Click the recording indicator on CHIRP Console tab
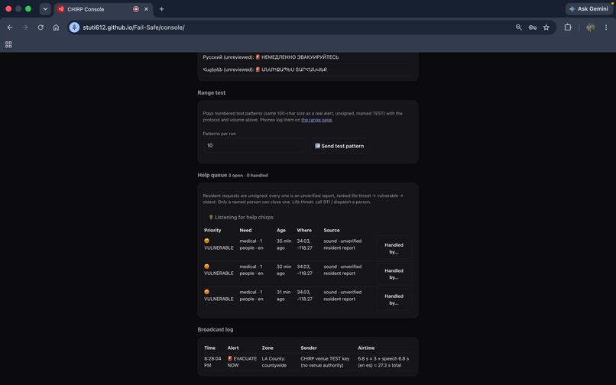 [136, 9]
